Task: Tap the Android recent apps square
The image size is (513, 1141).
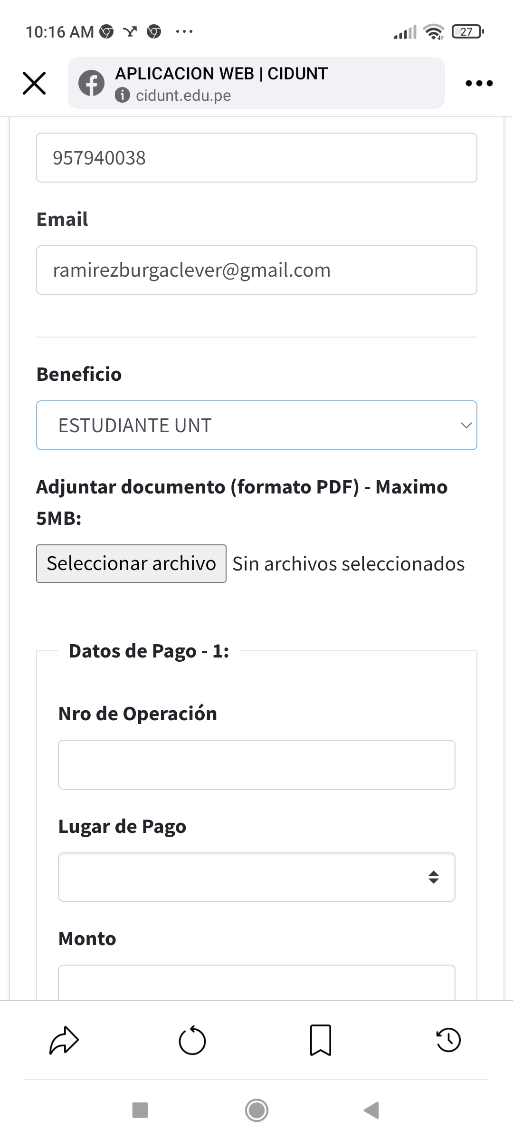Action: [x=140, y=1111]
